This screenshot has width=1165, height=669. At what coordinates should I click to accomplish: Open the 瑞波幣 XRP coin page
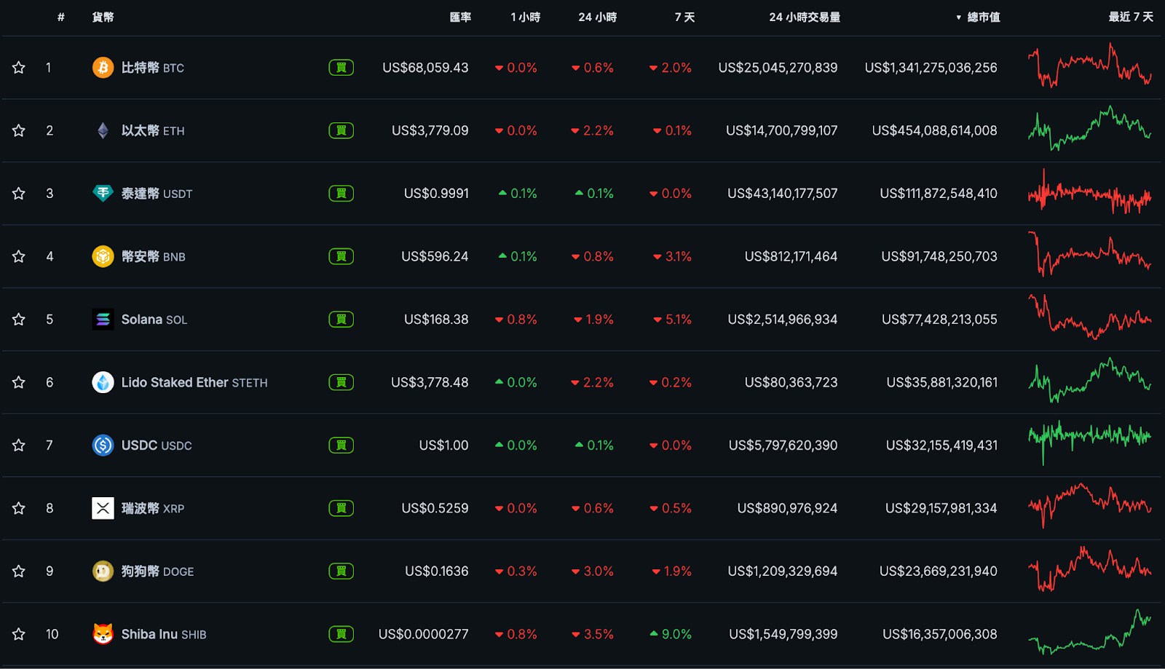tap(152, 508)
